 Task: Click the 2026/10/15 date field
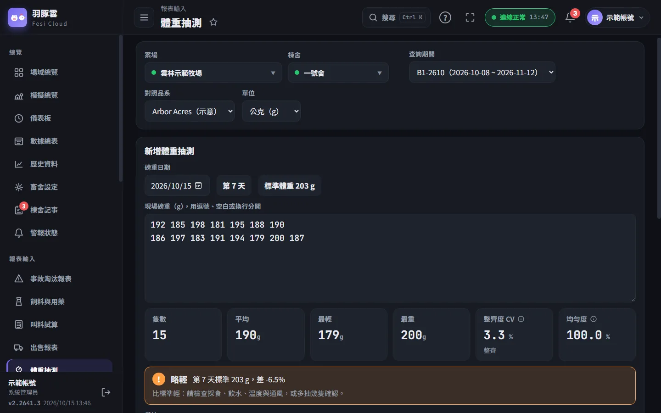click(177, 185)
